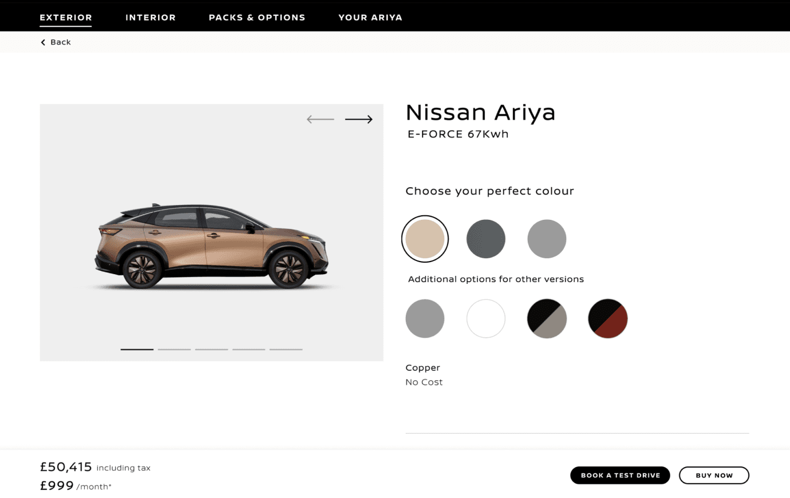Jump to second carousel slide indicator
This screenshot has height=498, width=790.
[174, 349]
